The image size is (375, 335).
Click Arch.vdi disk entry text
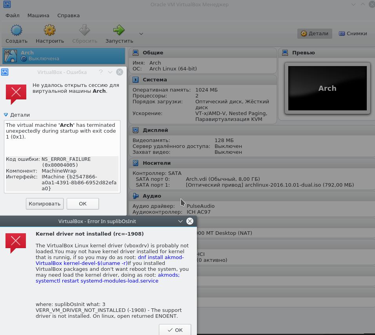[x=223, y=179]
